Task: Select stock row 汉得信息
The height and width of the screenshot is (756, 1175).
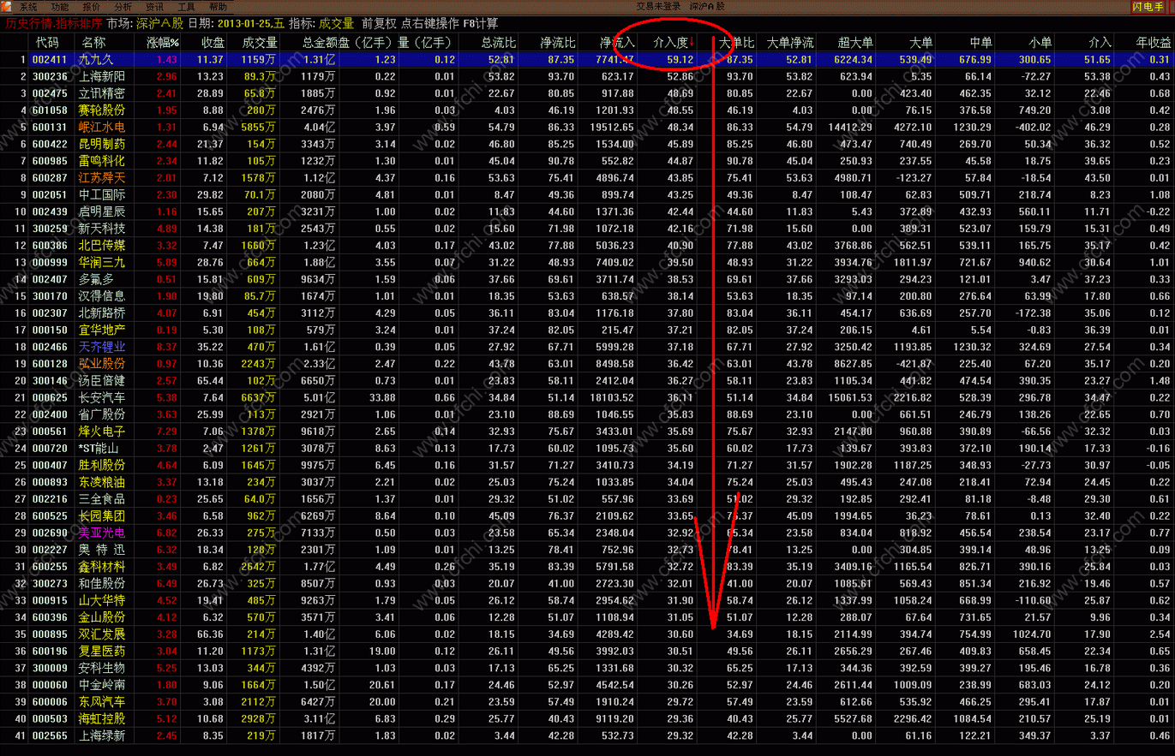Action: (587, 295)
